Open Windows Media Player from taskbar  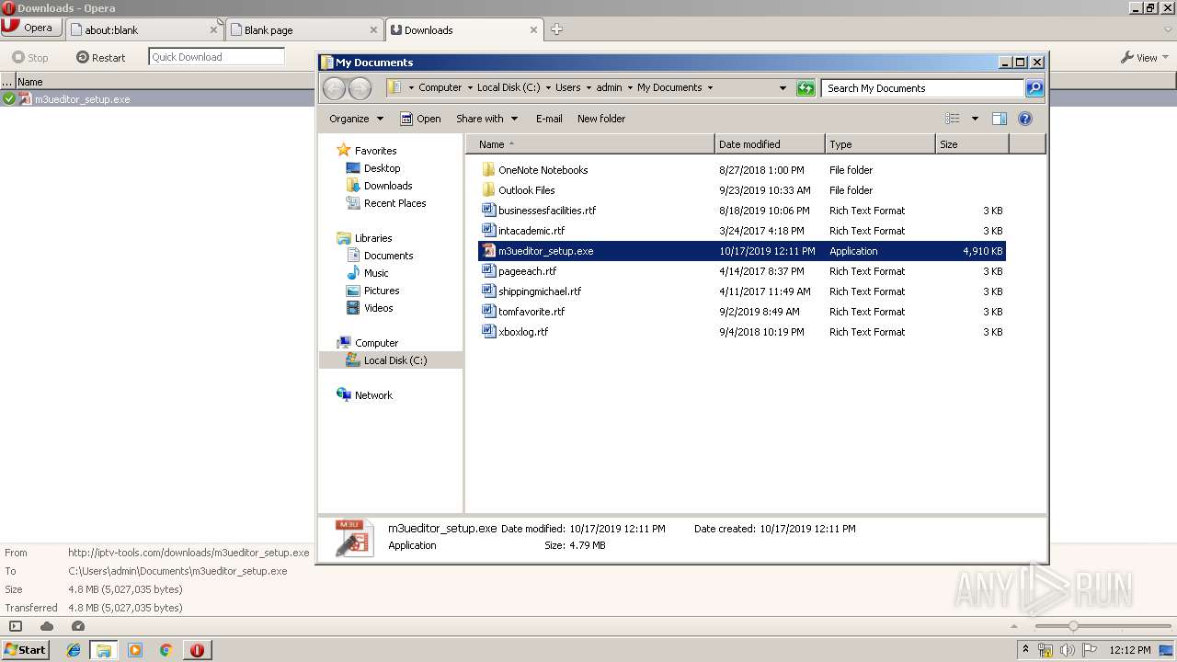coord(135,650)
